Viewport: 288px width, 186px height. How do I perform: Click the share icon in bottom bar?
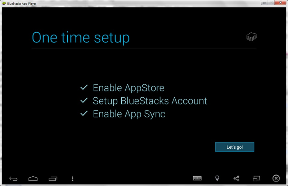pos(237,178)
